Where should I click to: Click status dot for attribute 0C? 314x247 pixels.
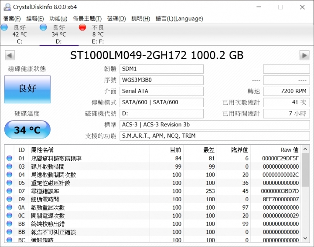[x=9, y=216]
